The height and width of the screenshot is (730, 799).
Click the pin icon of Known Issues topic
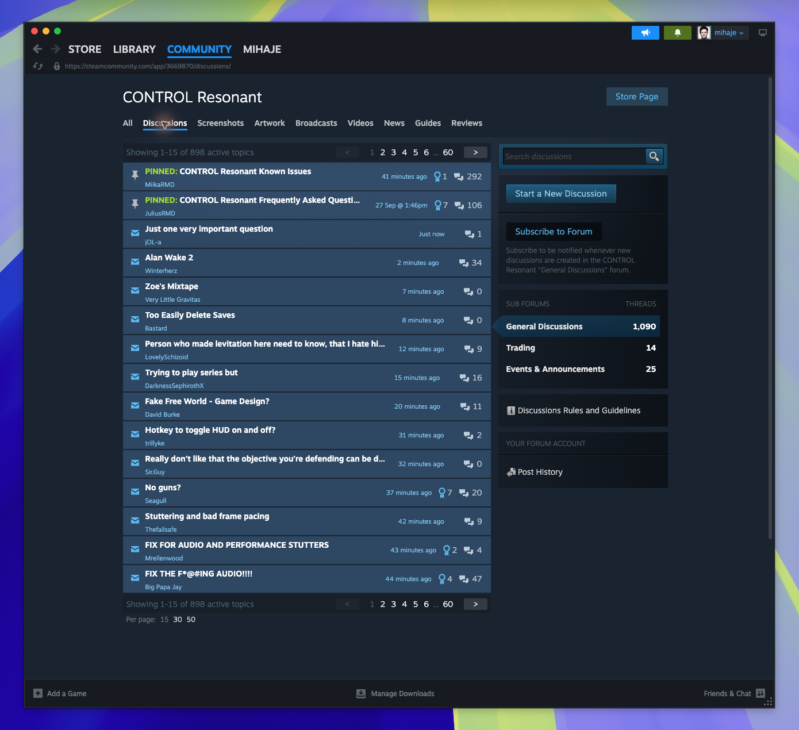pos(135,175)
